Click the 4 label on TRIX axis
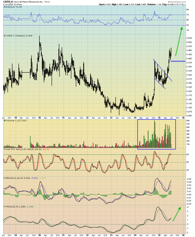This screenshot has width=195, height=237. point(188,207)
